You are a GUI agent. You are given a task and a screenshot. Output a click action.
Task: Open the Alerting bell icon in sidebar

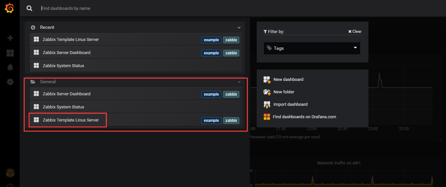(10, 67)
